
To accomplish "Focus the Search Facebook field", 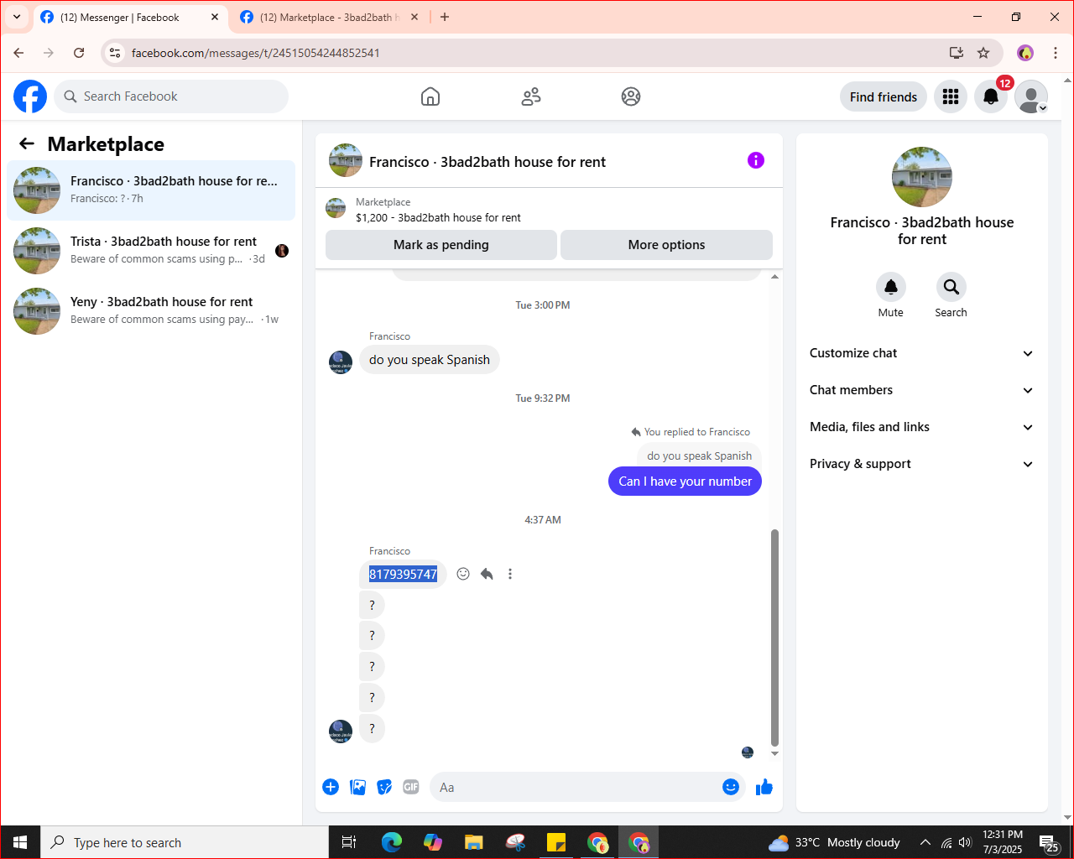I will 171,96.
